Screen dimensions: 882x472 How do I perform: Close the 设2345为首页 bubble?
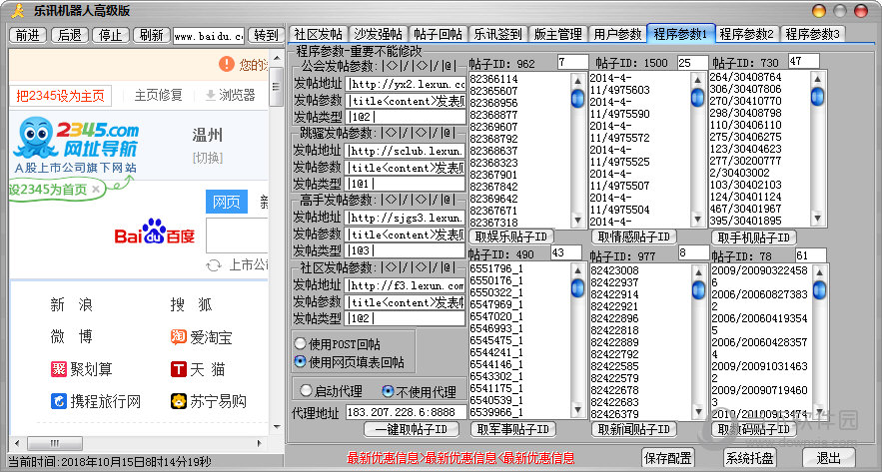[x=96, y=190]
